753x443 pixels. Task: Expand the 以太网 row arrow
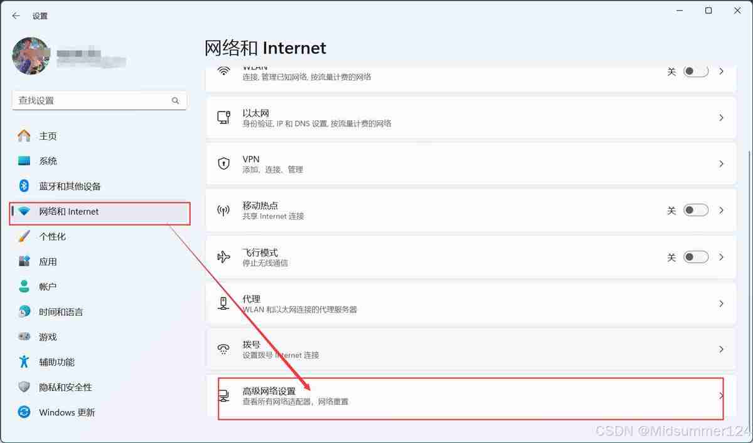[721, 117]
